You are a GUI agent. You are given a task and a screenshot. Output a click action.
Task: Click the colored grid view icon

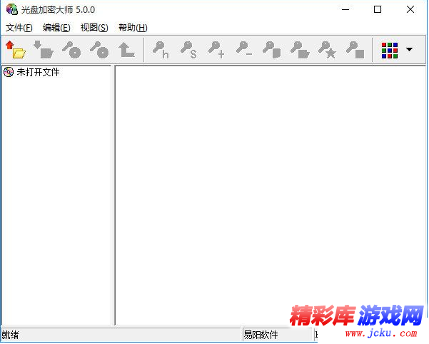tap(389, 50)
